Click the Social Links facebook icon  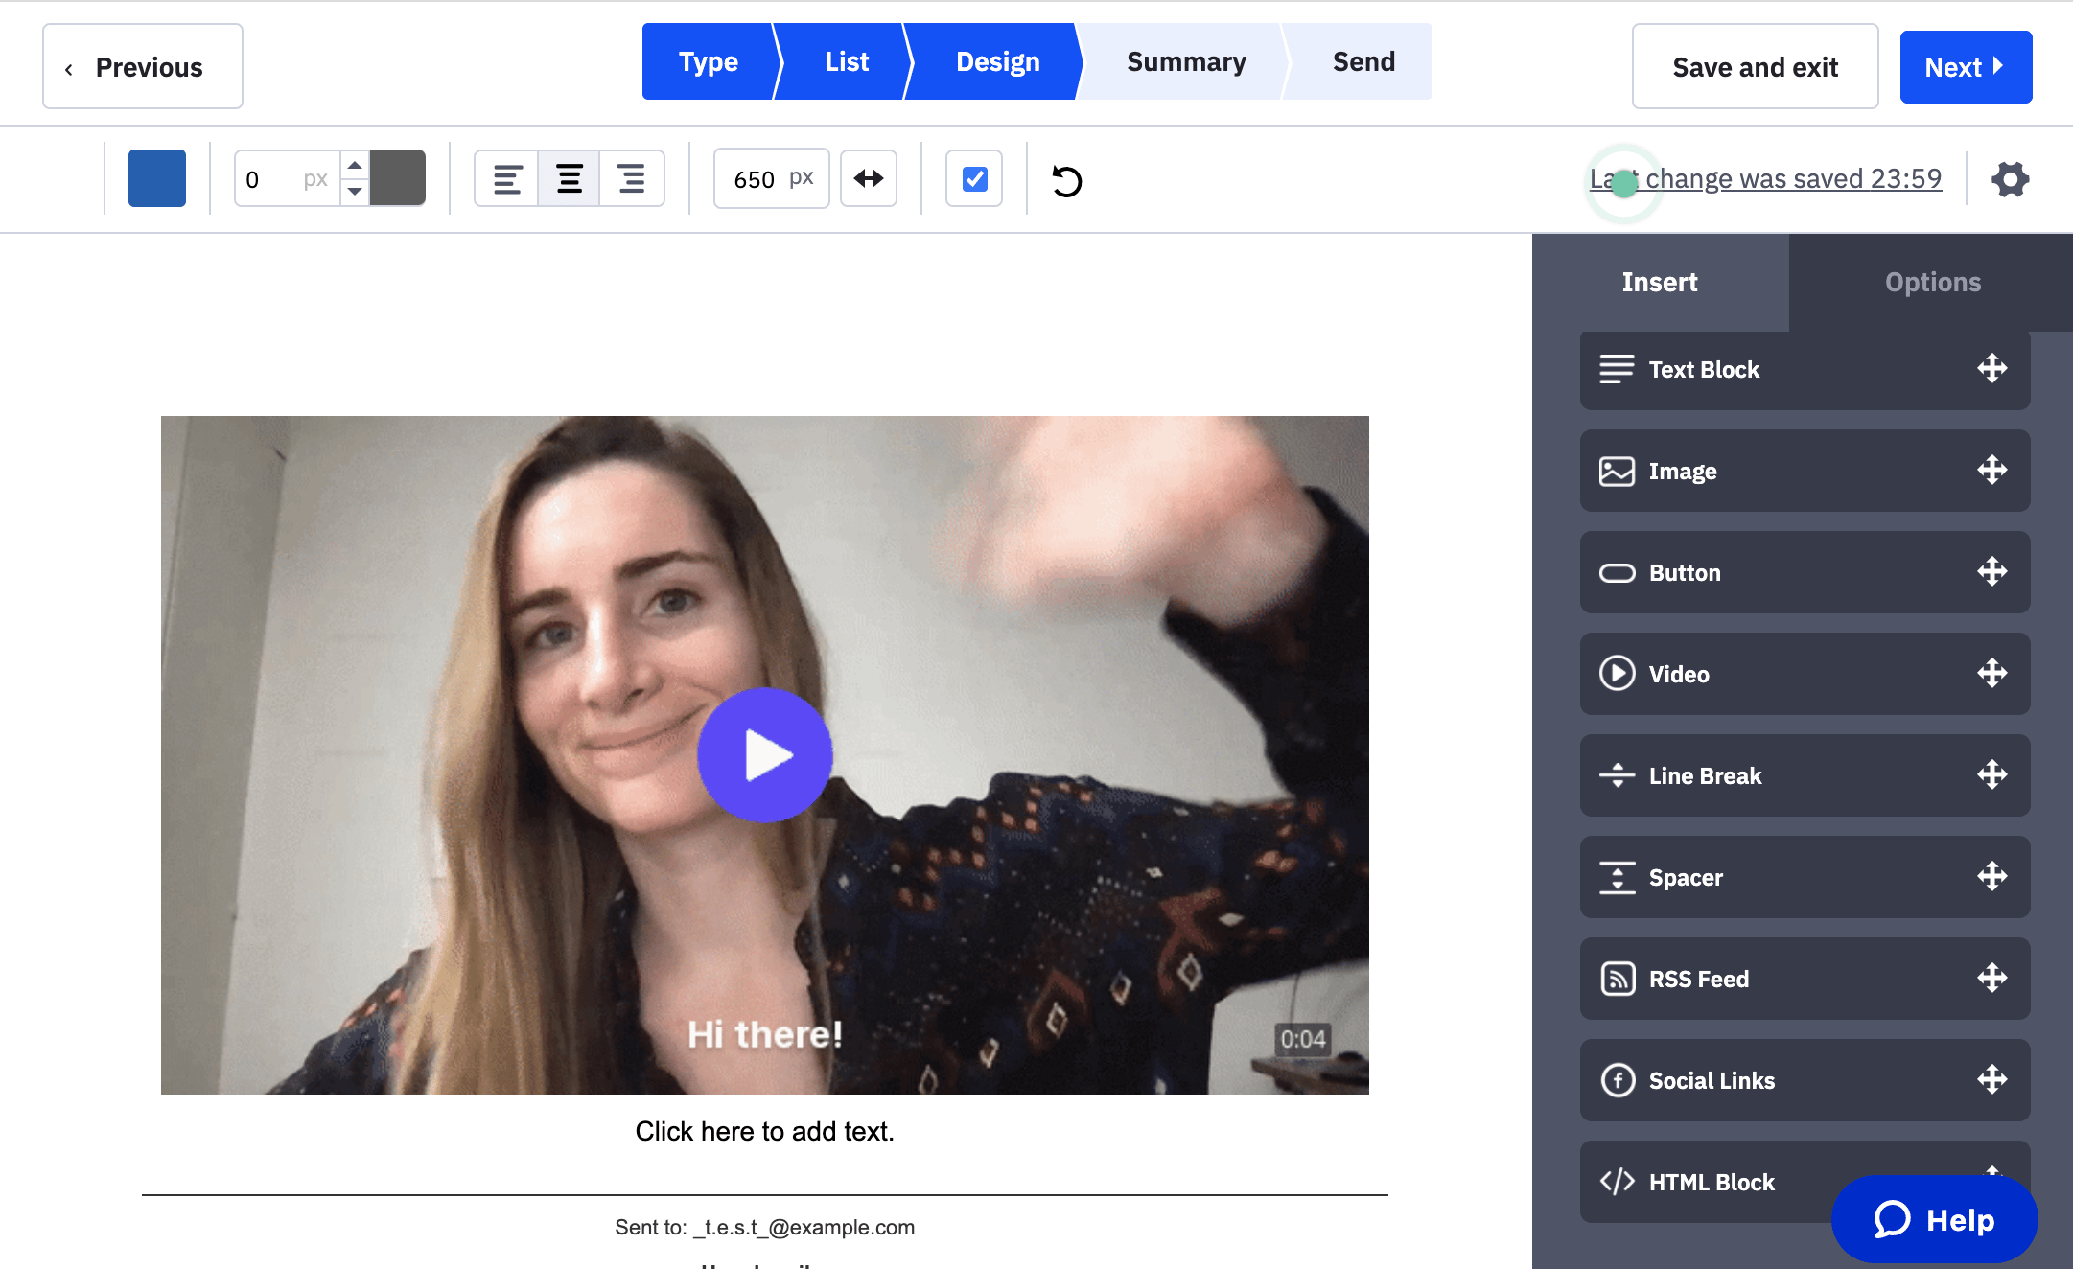1618,1080
